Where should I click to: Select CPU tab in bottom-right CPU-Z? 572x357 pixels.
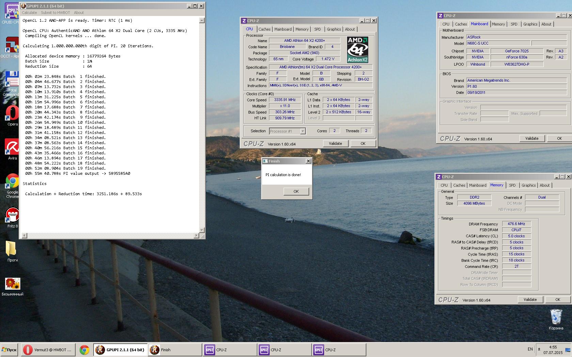coord(444,185)
